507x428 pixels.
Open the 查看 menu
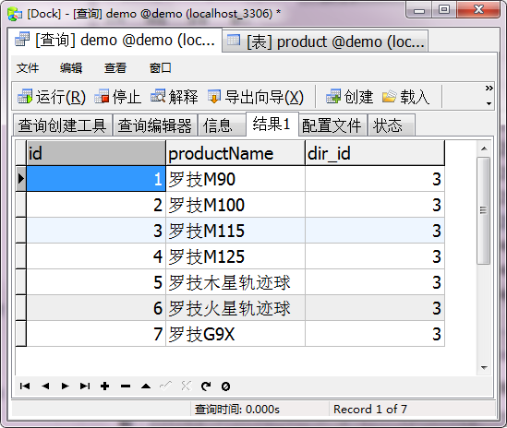coord(115,68)
